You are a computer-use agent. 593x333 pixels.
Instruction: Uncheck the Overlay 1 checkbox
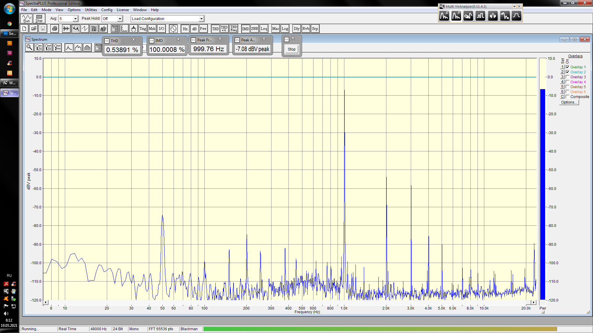[567, 67]
